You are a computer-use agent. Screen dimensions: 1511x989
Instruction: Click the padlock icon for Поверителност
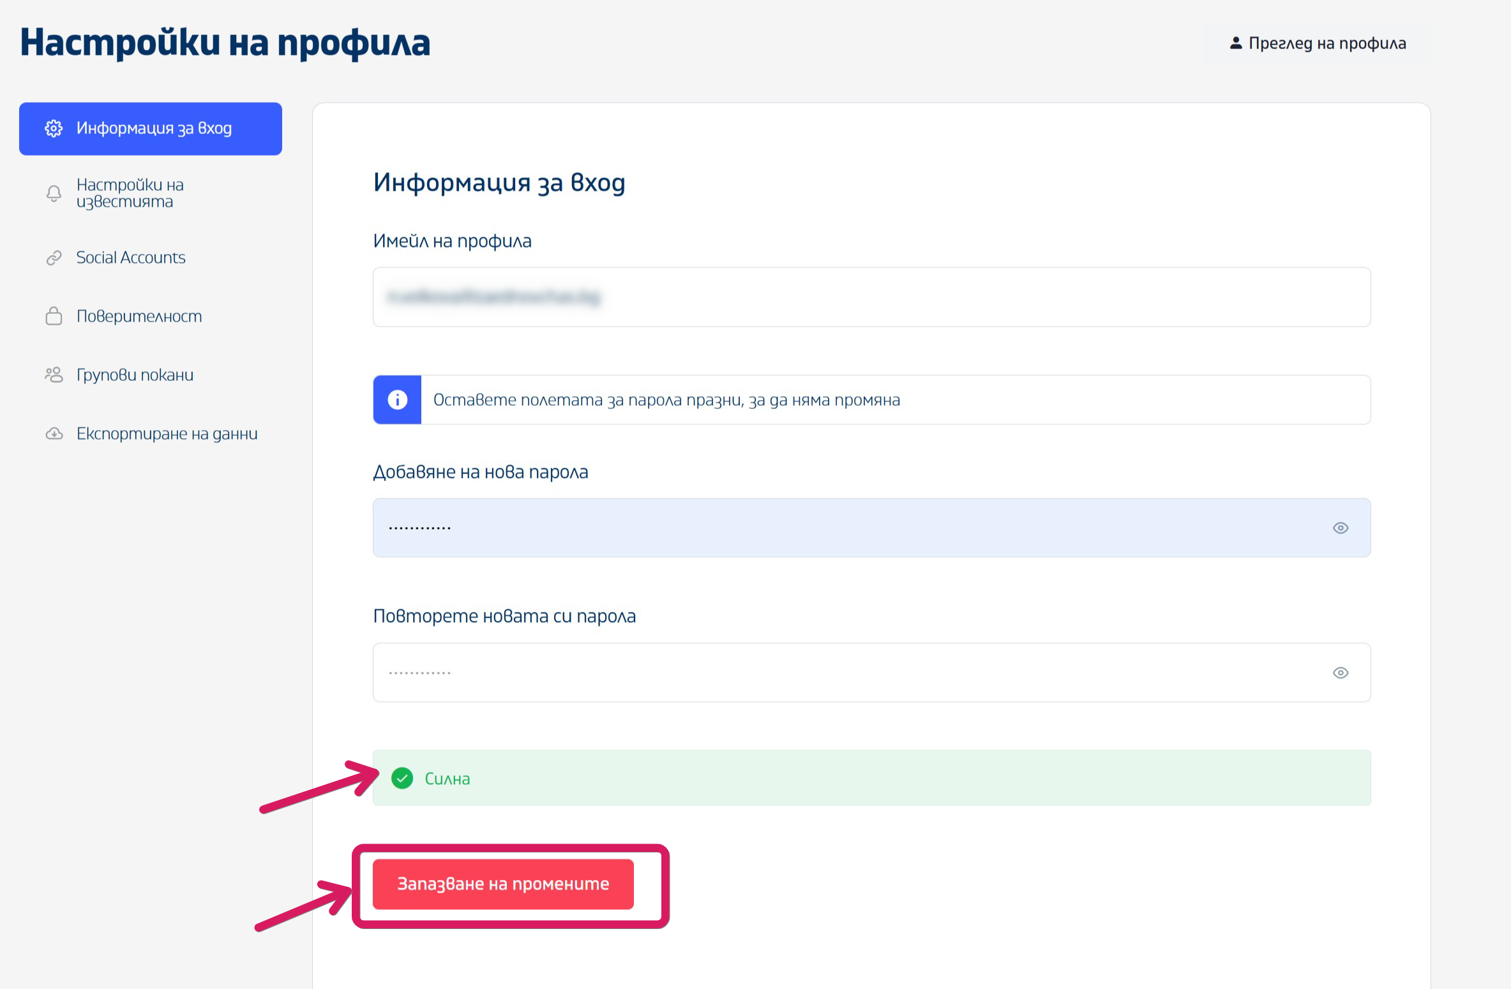[54, 316]
